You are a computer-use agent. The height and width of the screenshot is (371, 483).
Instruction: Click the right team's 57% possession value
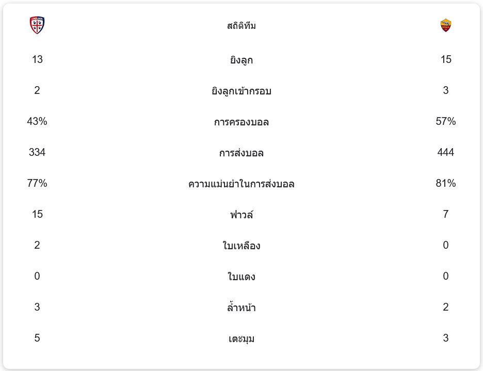tap(446, 122)
